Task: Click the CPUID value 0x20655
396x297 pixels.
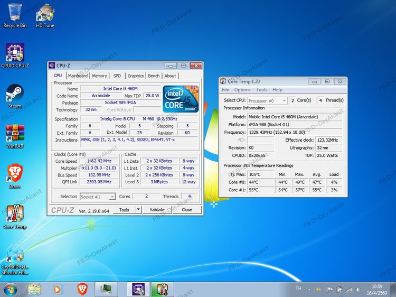Action: tap(261, 155)
